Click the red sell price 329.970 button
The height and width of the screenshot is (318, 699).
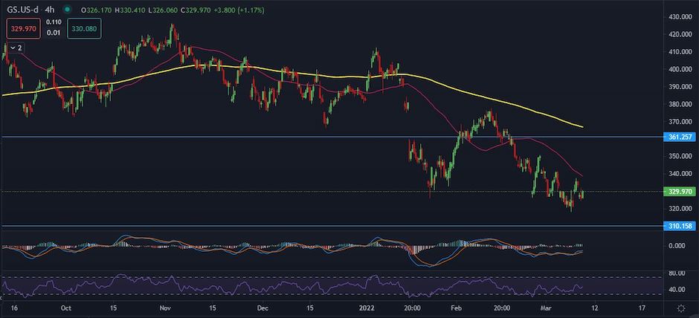tap(22, 29)
